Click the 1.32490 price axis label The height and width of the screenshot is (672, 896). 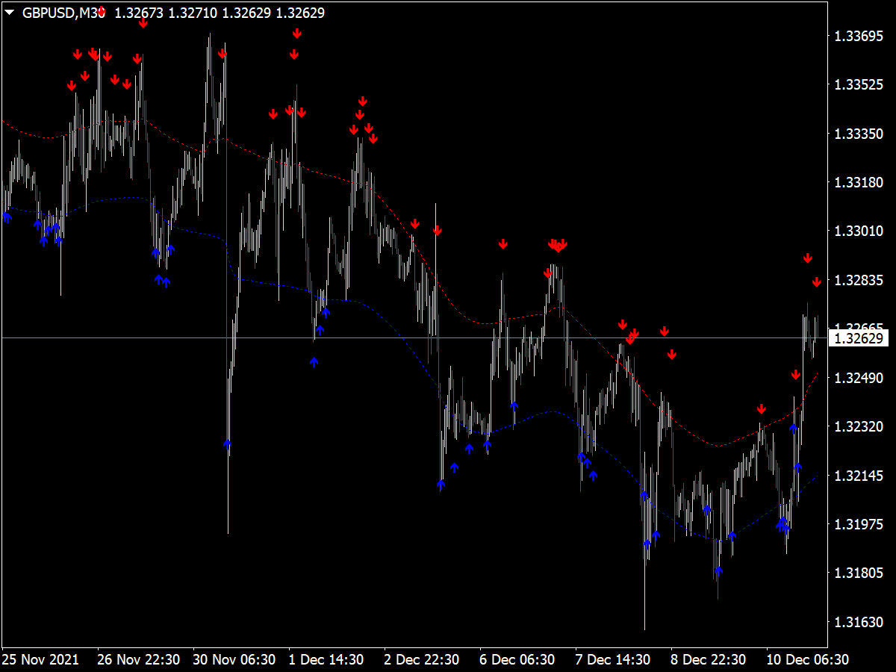859,378
